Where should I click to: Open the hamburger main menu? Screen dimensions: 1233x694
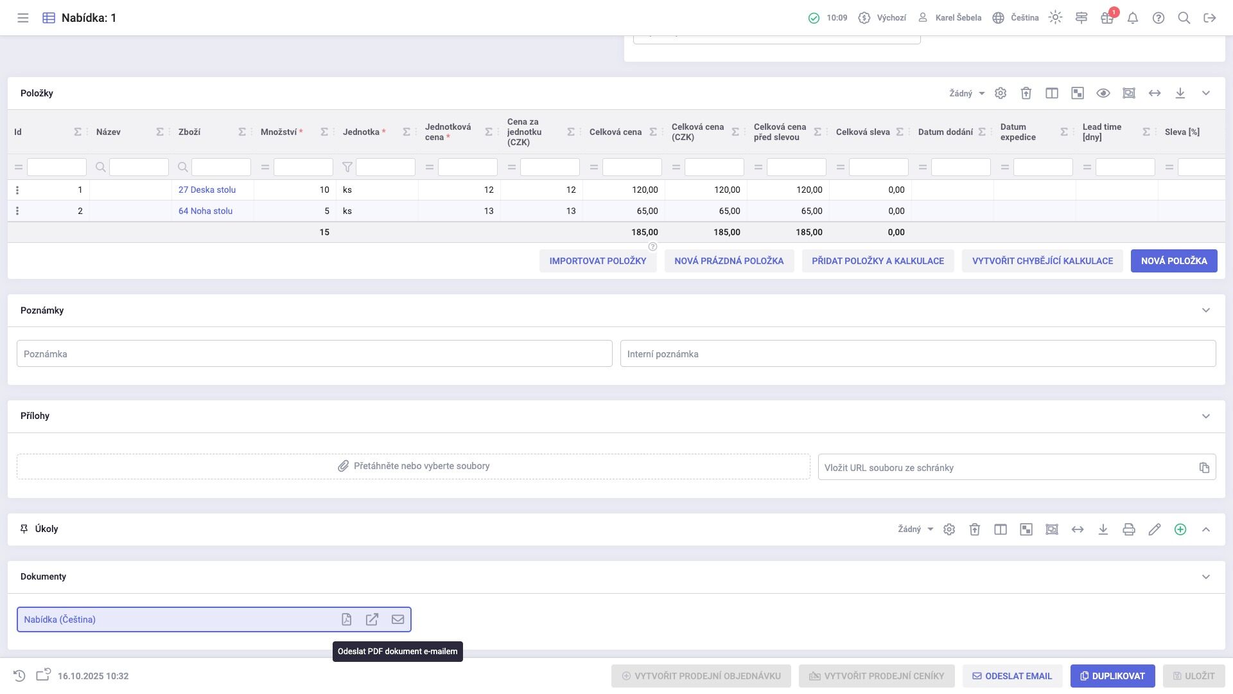click(23, 18)
